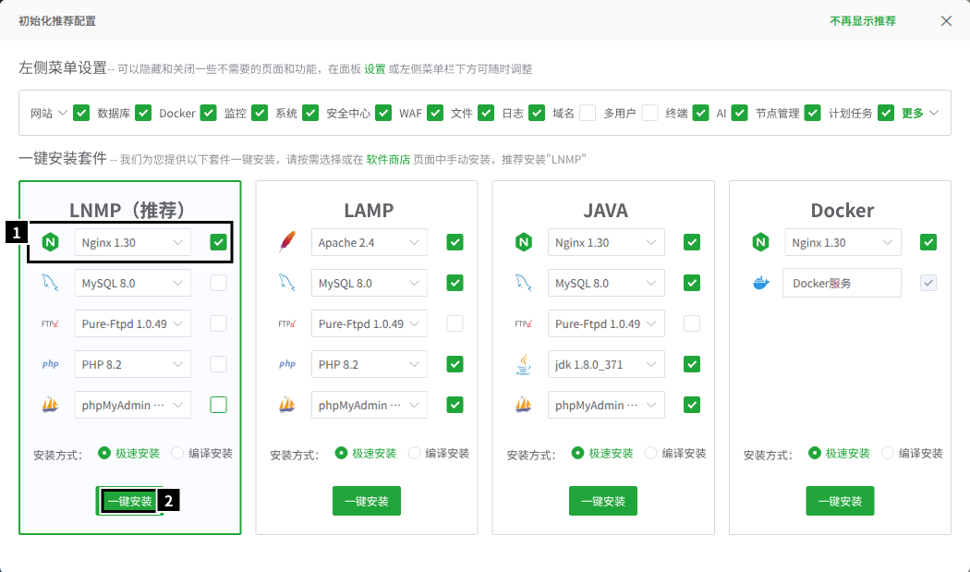Screen dimensions: 970x572
Task: Uncheck the Nginx 1.30 checkbox in LNMP
Action: (218, 242)
